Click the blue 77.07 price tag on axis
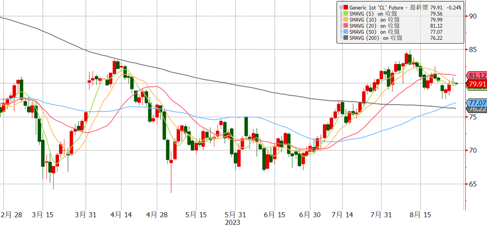 tap(476, 102)
